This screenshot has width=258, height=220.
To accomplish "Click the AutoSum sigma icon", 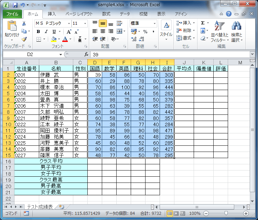I will click(203, 23).
